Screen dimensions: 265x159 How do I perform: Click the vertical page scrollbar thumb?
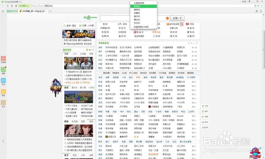263,50
